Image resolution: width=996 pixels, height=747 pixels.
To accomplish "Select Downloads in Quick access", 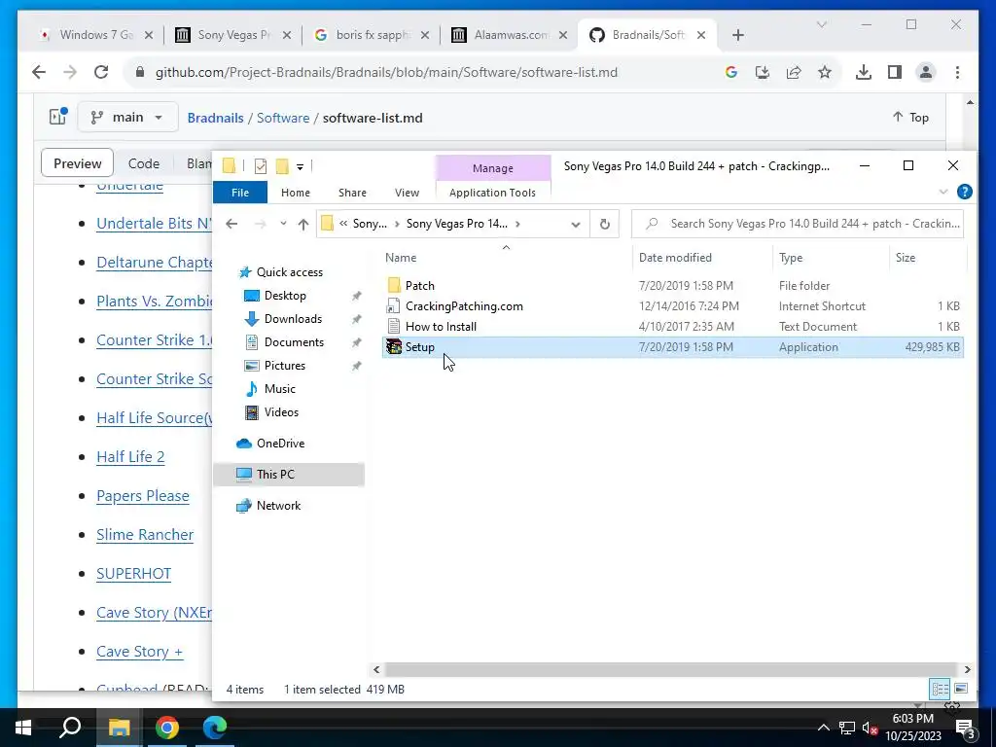I will [293, 319].
